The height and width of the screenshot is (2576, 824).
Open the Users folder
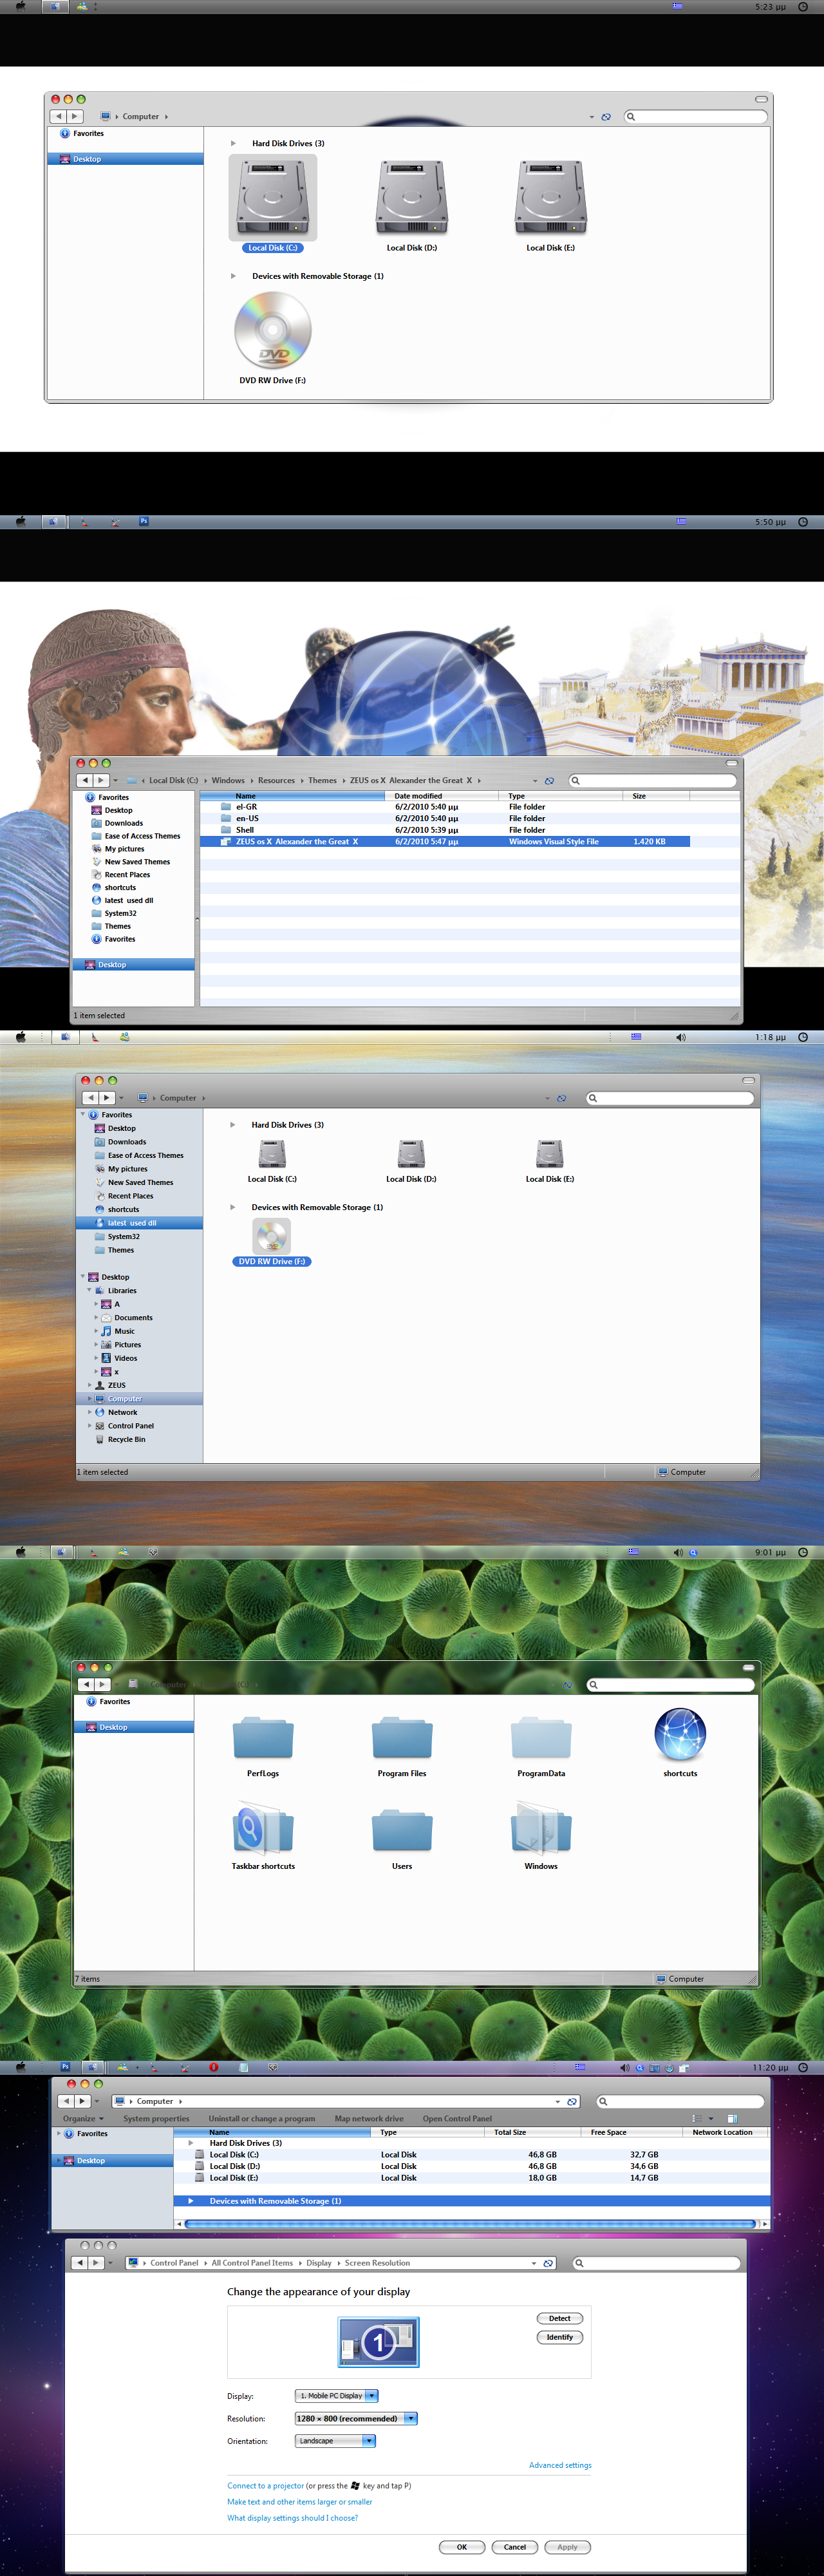pyautogui.click(x=402, y=1830)
